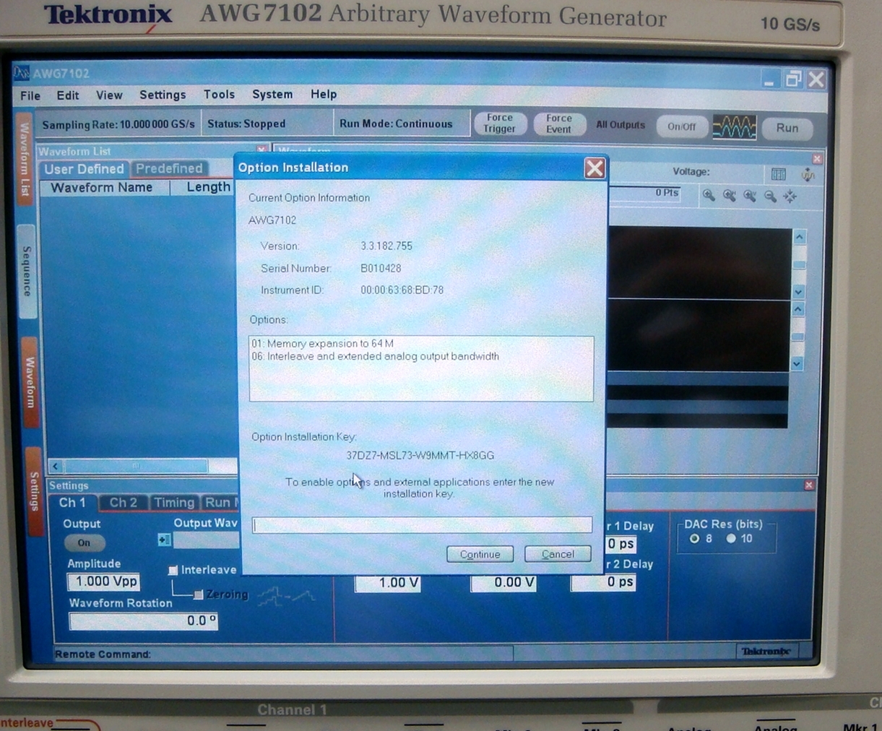Click the Waveform Name column header
882x731 pixels.
(x=102, y=188)
